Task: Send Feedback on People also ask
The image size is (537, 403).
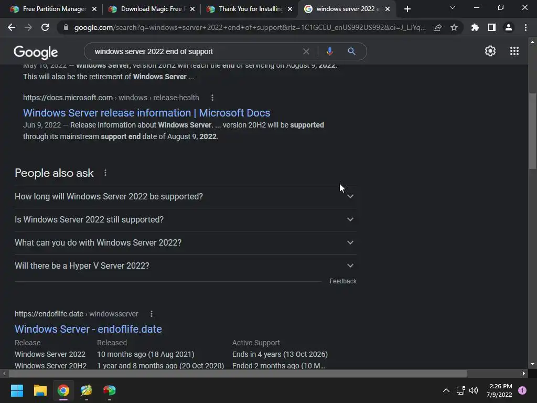Action: pyautogui.click(x=343, y=281)
